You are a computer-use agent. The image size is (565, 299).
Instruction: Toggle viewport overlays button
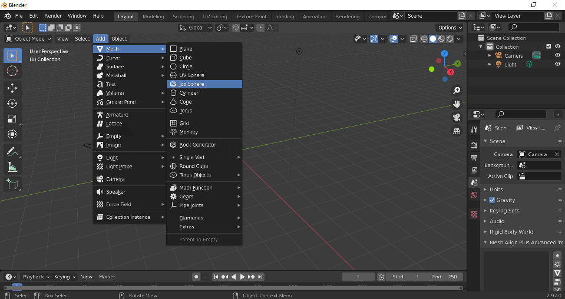[x=394, y=38]
